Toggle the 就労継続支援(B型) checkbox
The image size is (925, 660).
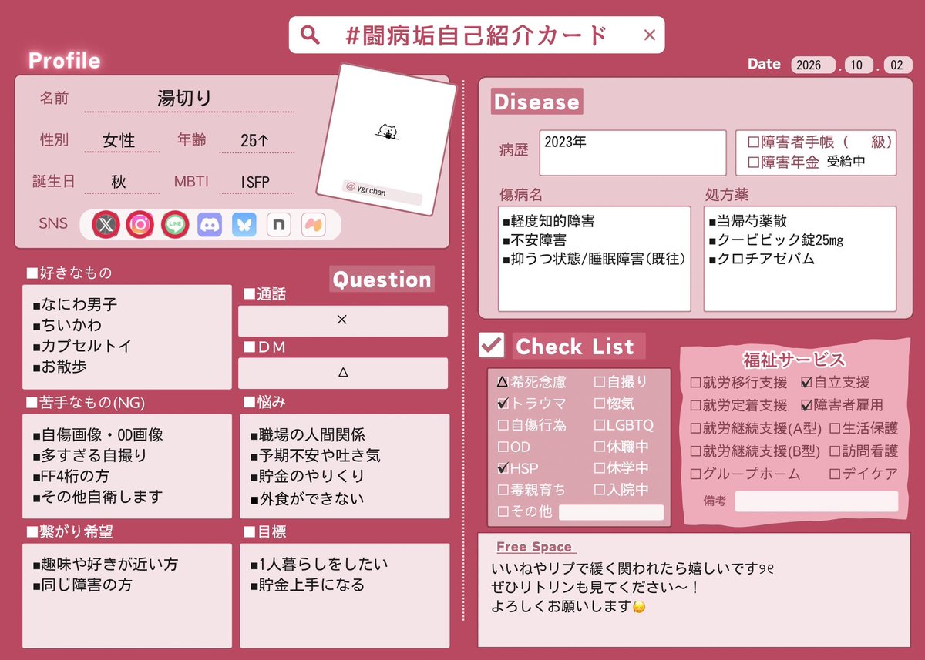(695, 451)
